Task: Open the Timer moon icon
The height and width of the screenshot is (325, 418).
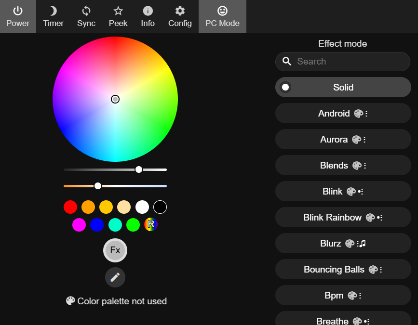Action: click(53, 16)
